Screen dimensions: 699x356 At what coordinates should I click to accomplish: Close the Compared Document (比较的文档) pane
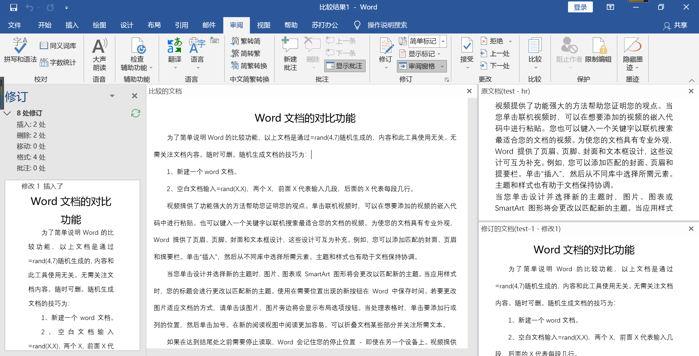[469, 91]
